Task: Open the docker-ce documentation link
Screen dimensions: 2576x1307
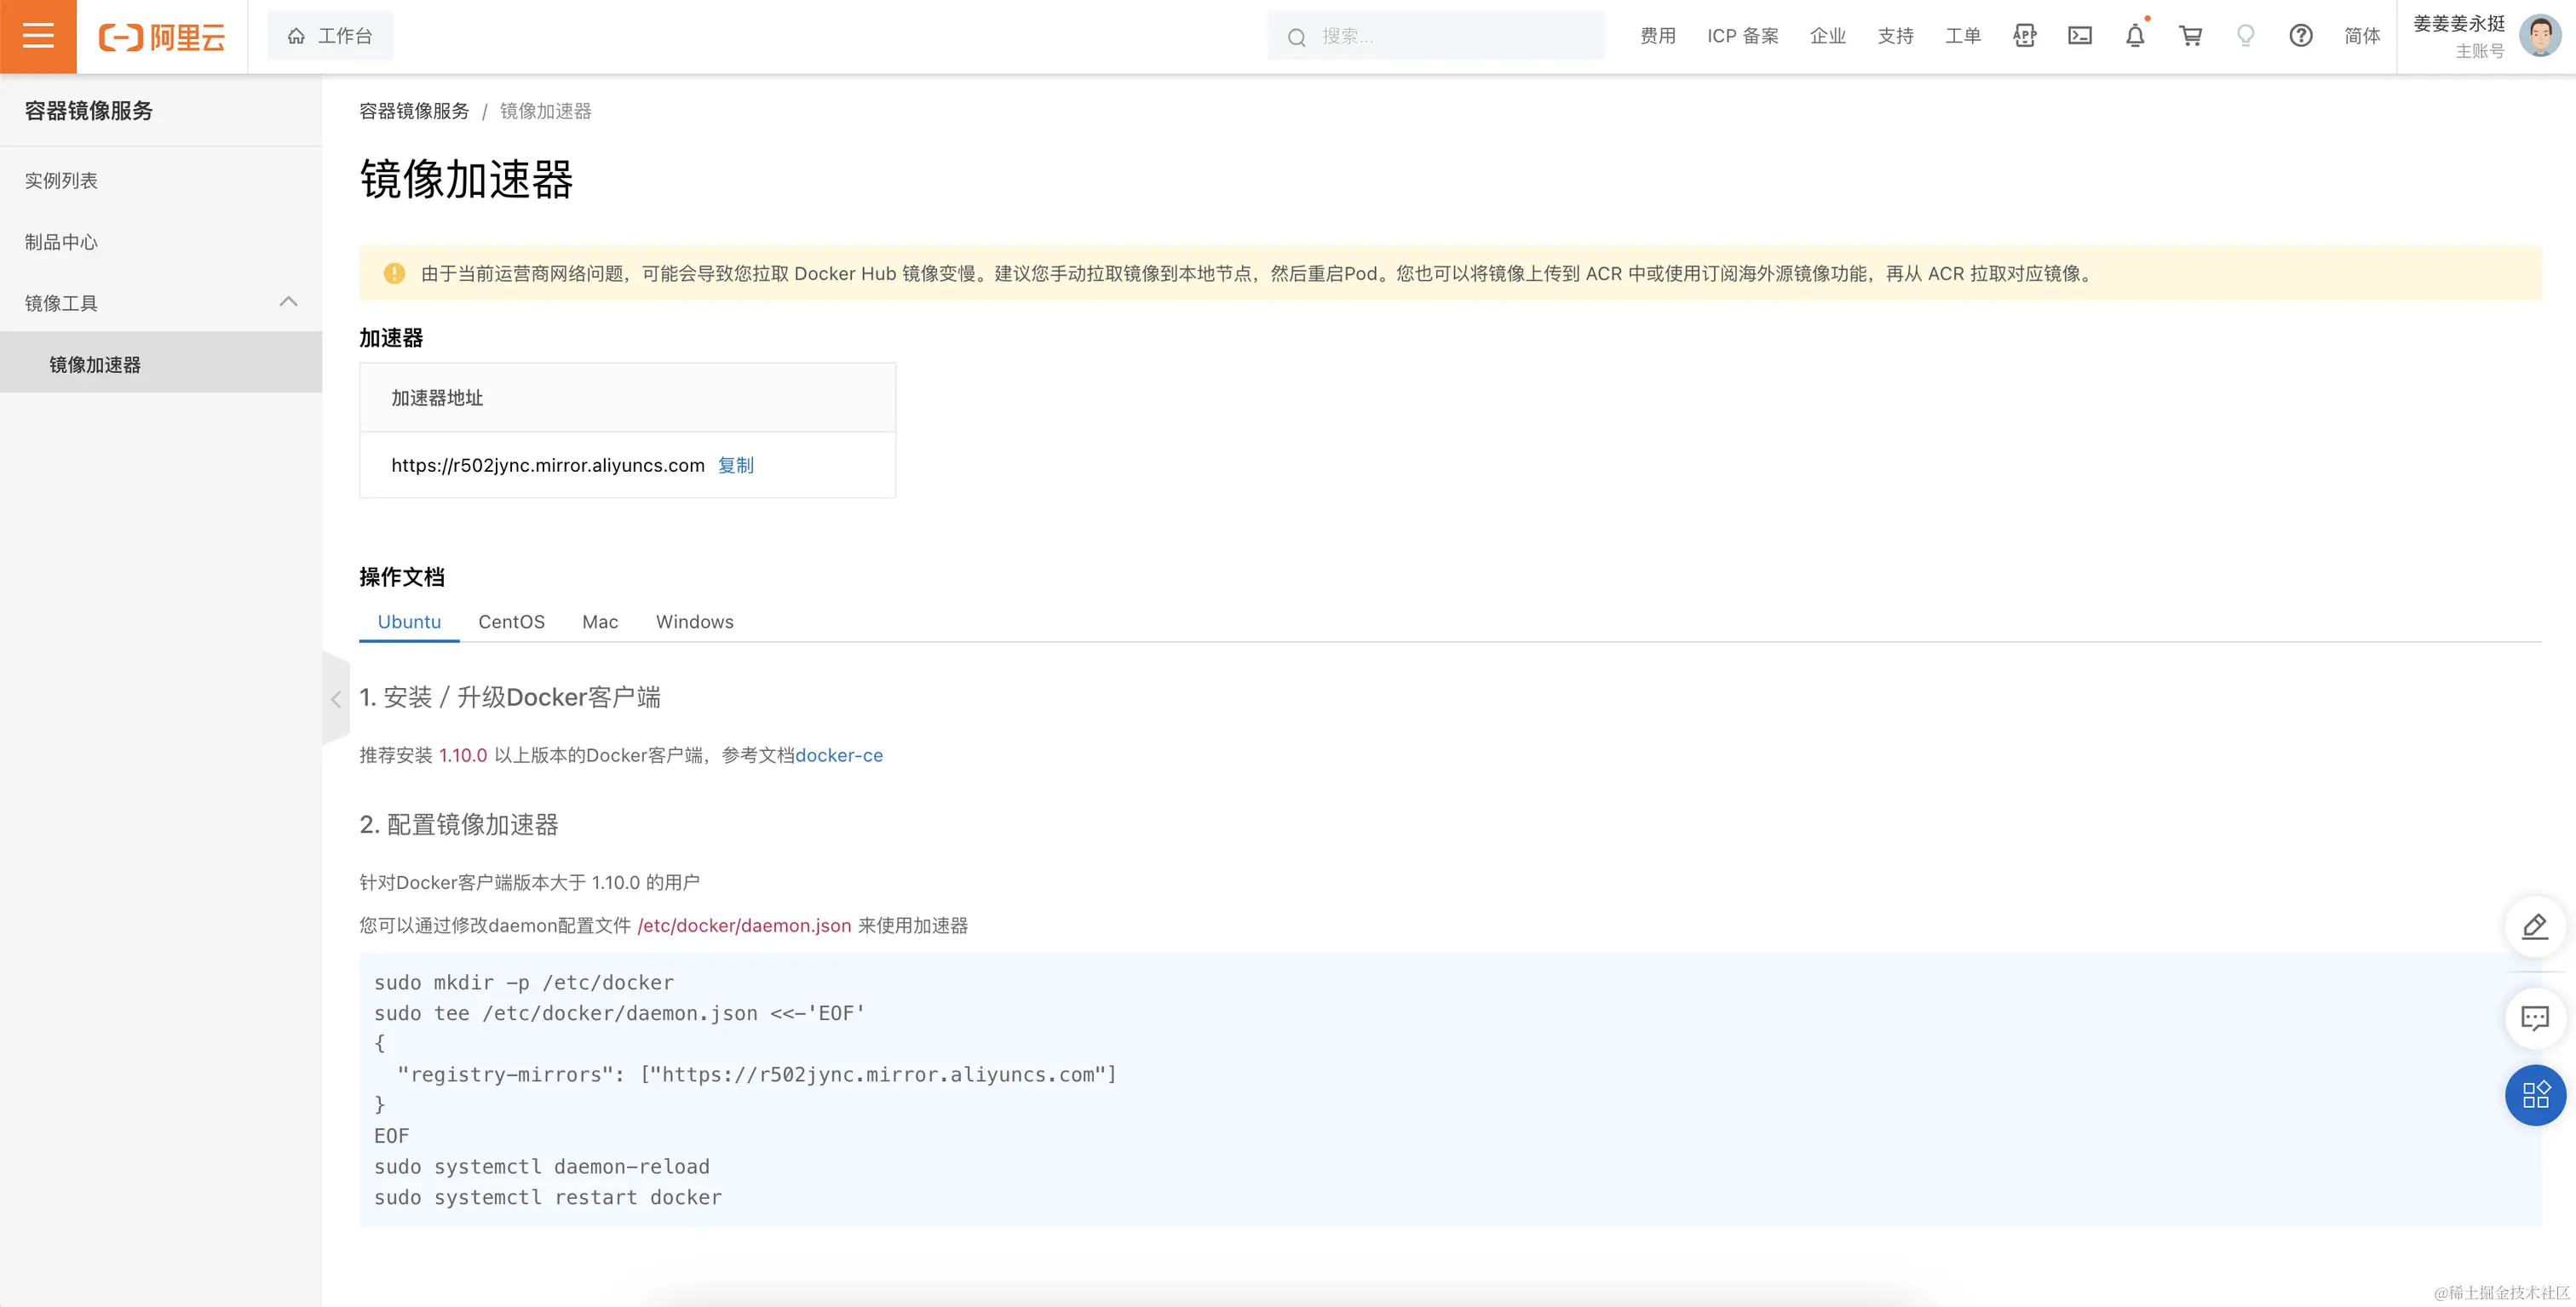Action: [x=838, y=755]
